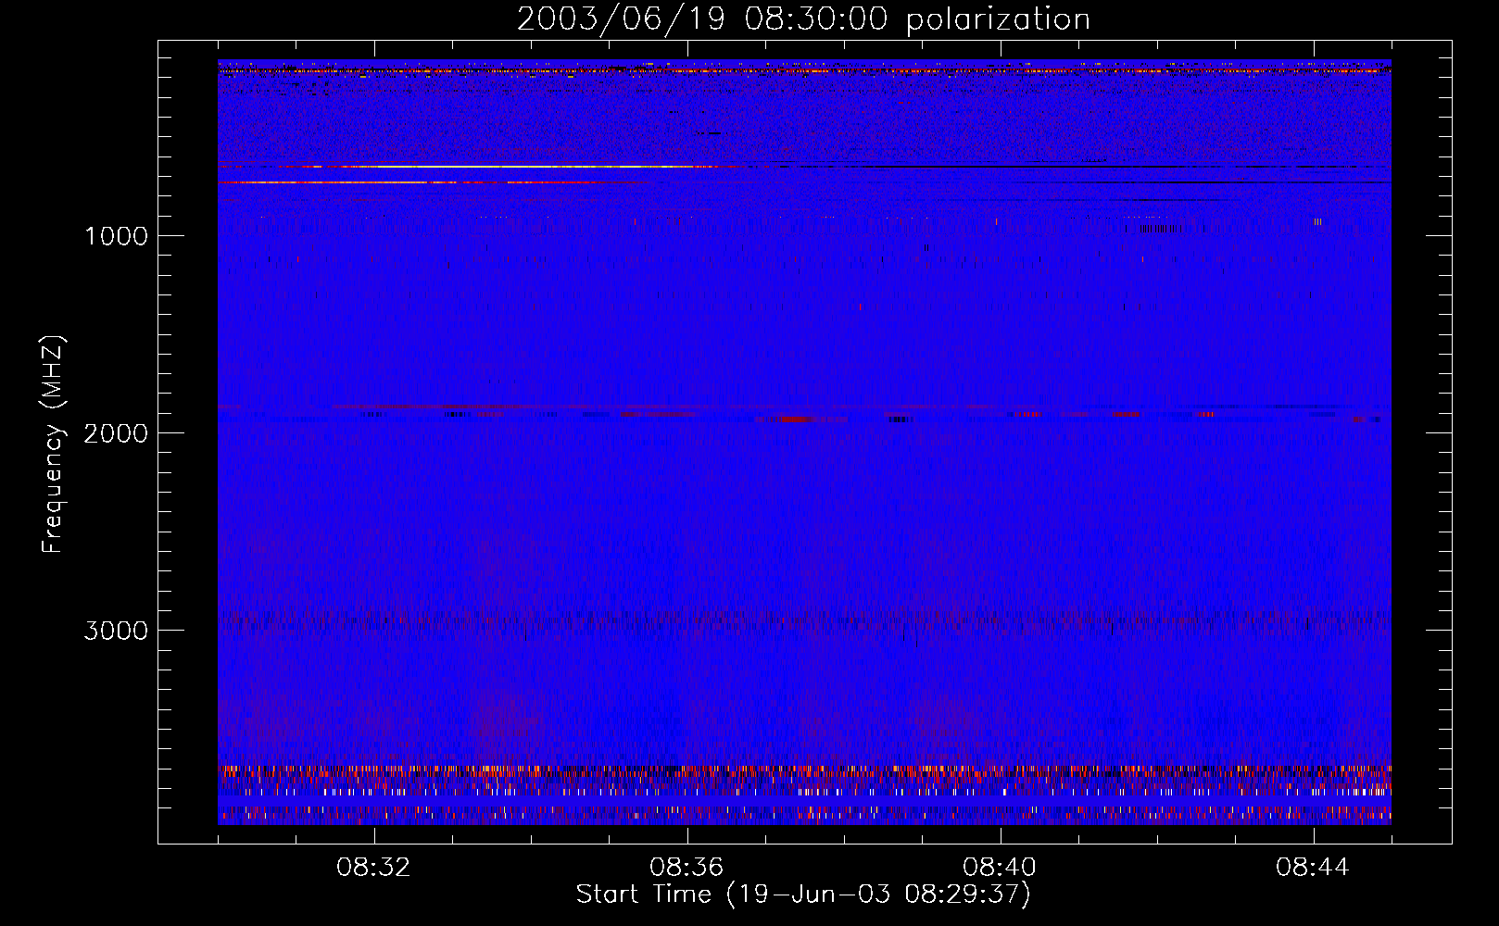Click the "Frequency (MHZ)" axis label

[x=54, y=444]
